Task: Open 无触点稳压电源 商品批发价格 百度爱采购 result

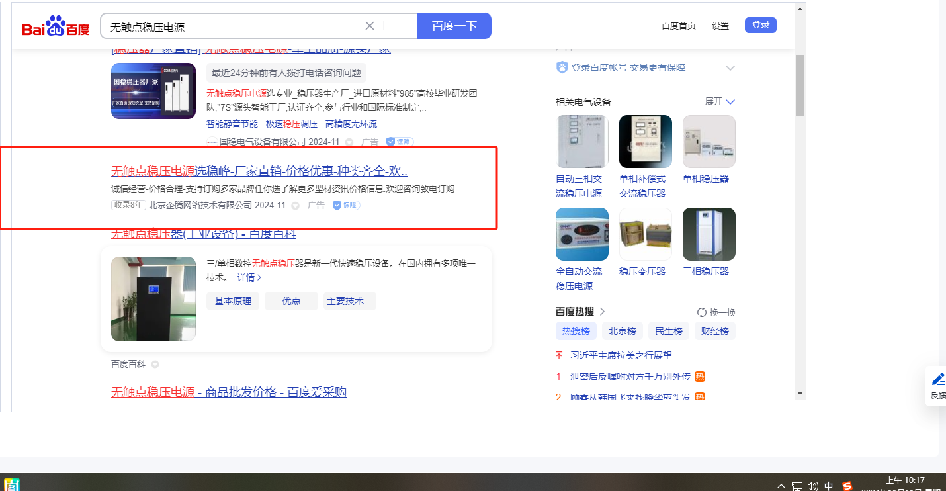Action: click(229, 392)
